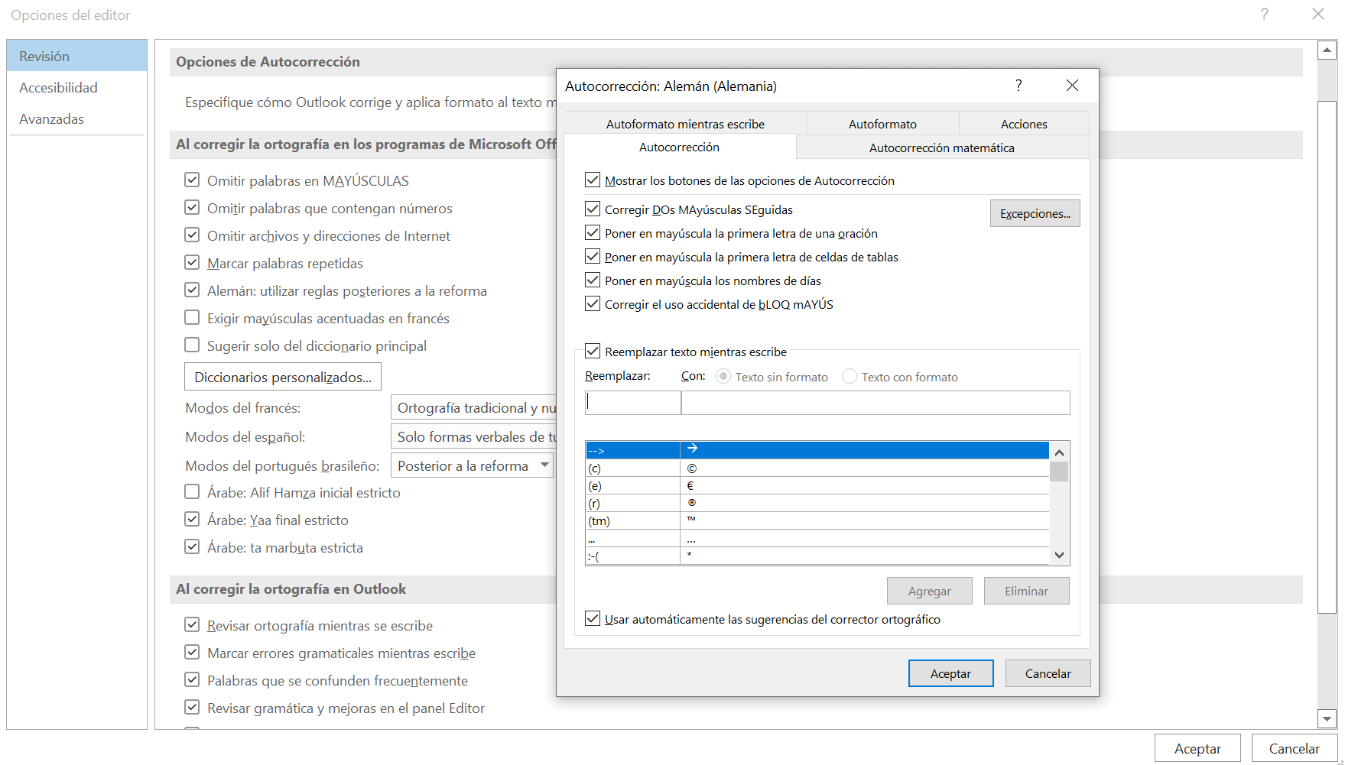
Task: Click the replacement list scroll down arrow
Action: tap(1059, 556)
